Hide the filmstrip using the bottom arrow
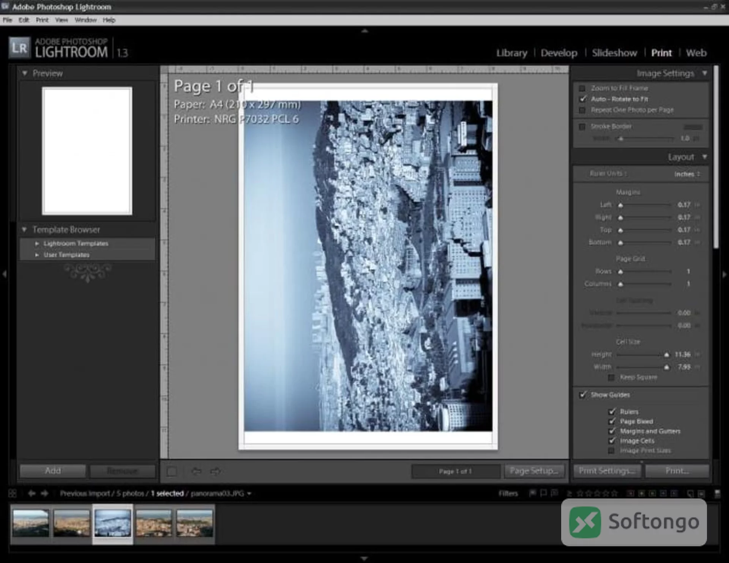 (x=364, y=558)
